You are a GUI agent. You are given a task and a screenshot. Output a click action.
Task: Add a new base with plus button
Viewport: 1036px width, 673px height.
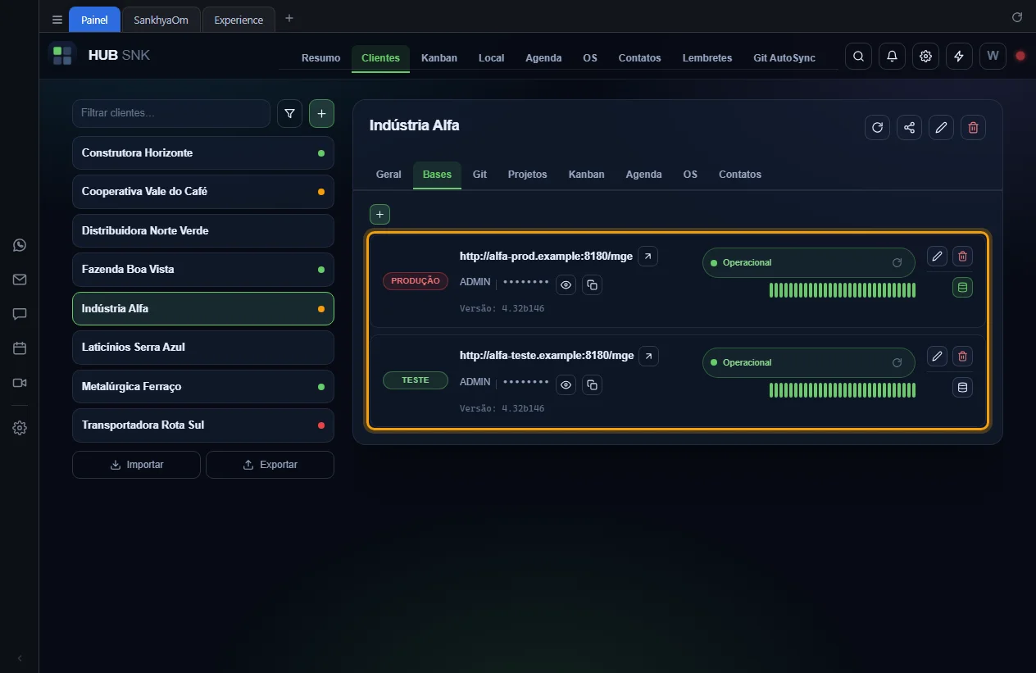(x=379, y=214)
